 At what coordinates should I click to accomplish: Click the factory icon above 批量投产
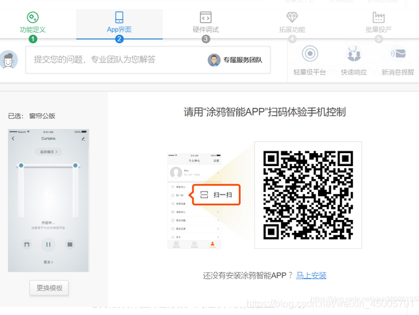click(x=378, y=17)
